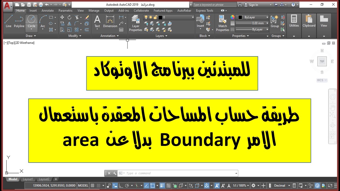The height and width of the screenshot is (191, 340).
Task: Open the ByLayer color dropdown
Action: point(252,17)
